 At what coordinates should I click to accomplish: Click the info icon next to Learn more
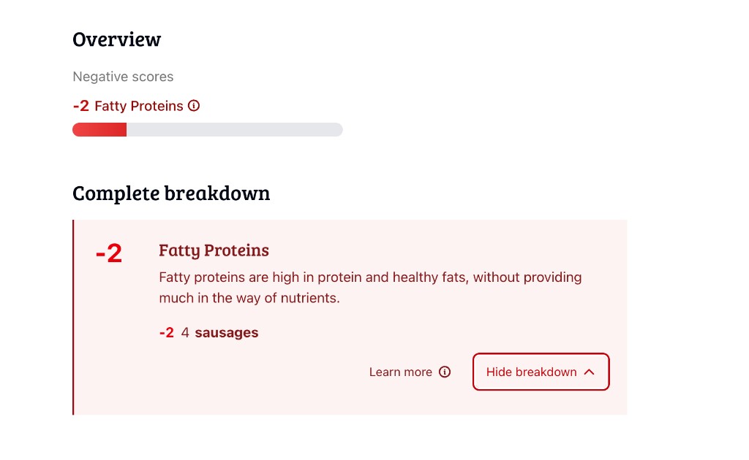445,372
